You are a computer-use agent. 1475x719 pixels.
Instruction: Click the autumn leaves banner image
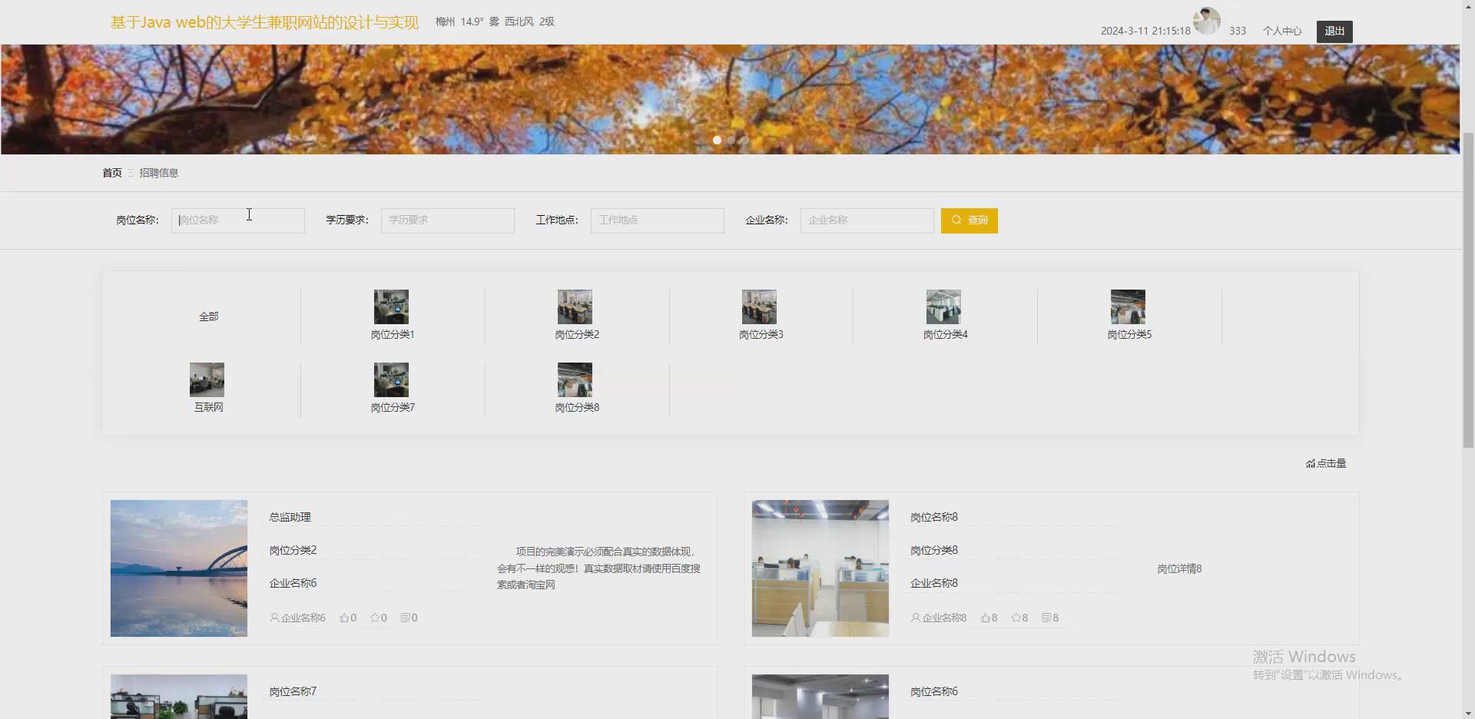coord(730,99)
